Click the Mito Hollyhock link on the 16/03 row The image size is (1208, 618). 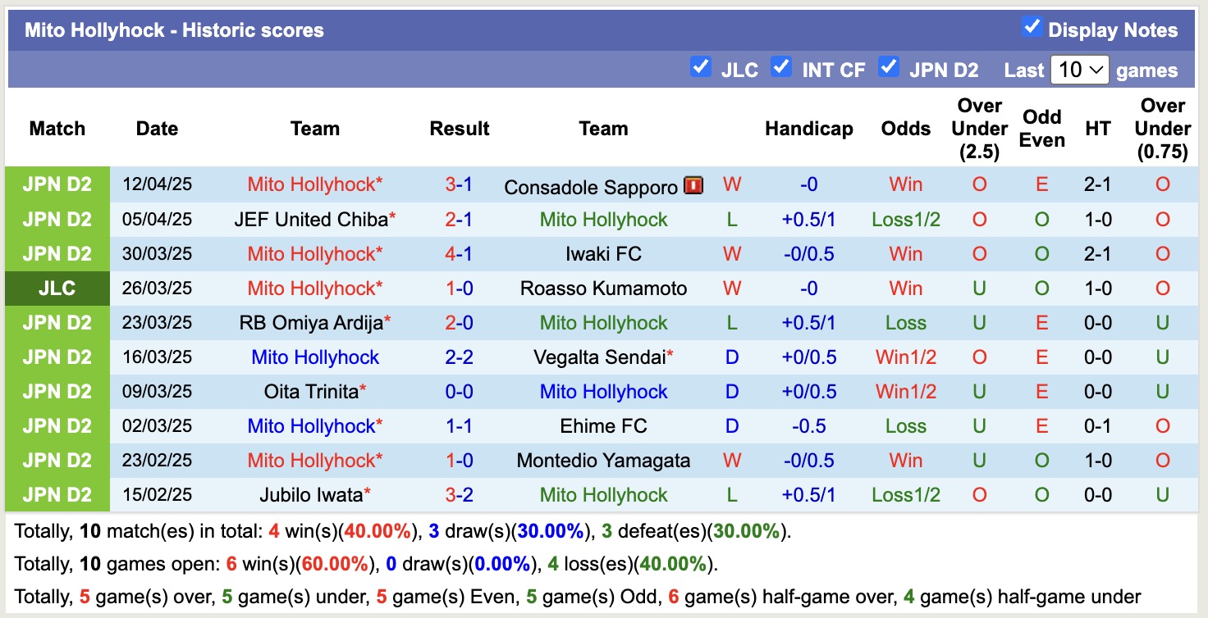315,357
